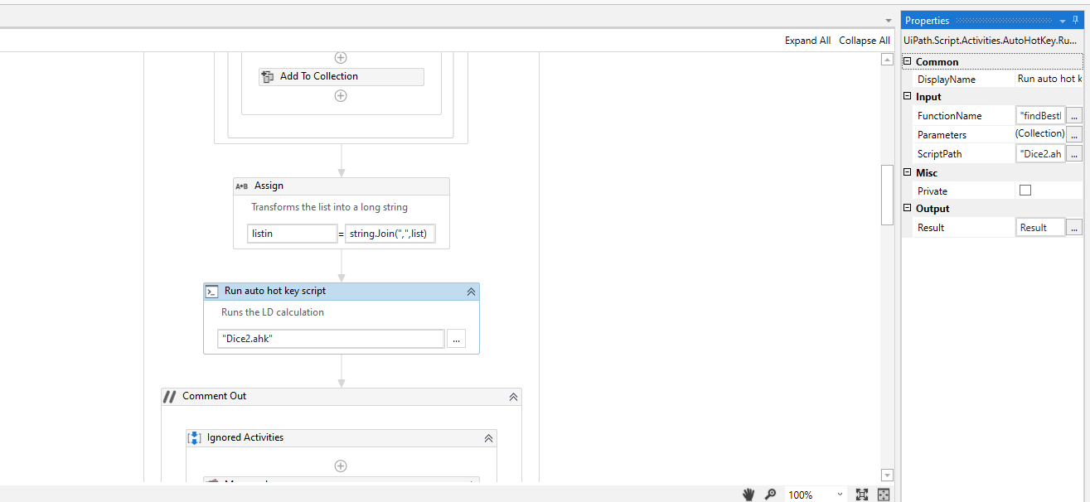Image resolution: width=1090 pixels, height=502 pixels.
Task: Pin the Properties panel
Action: point(1076,21)
